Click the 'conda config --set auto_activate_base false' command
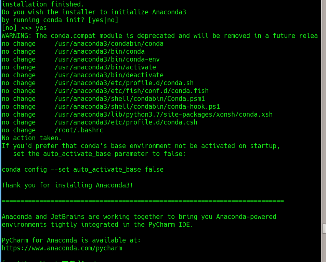326x262 pixels. tap(82, 170)
